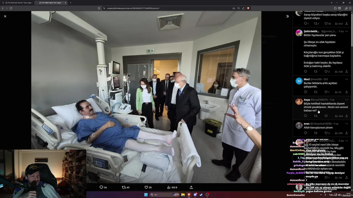Image resolution: width=353 pixels, height=198 pixels.
Task: Open more options on eren's reply
Action: (x=347, y=124)
